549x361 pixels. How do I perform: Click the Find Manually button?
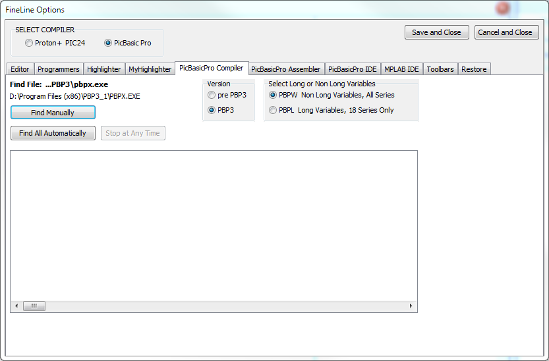tap(53, 113)
